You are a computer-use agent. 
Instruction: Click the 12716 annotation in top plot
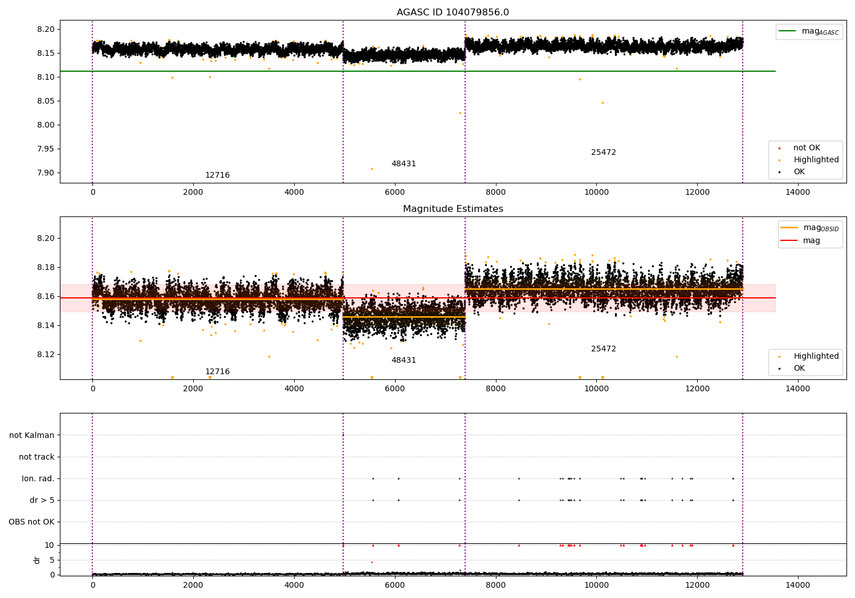[217, 175]
